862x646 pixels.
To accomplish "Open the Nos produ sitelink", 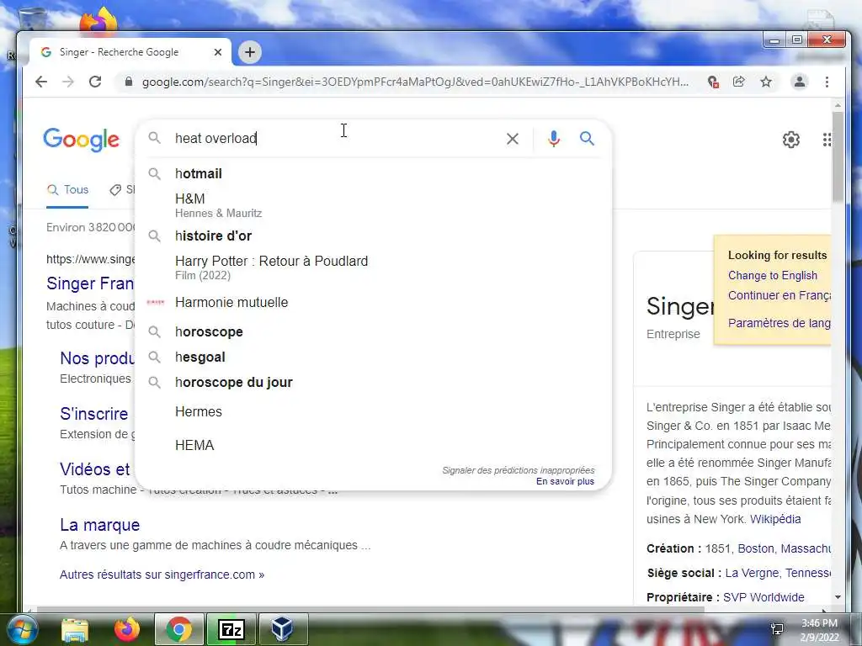I will click(97, 358).
